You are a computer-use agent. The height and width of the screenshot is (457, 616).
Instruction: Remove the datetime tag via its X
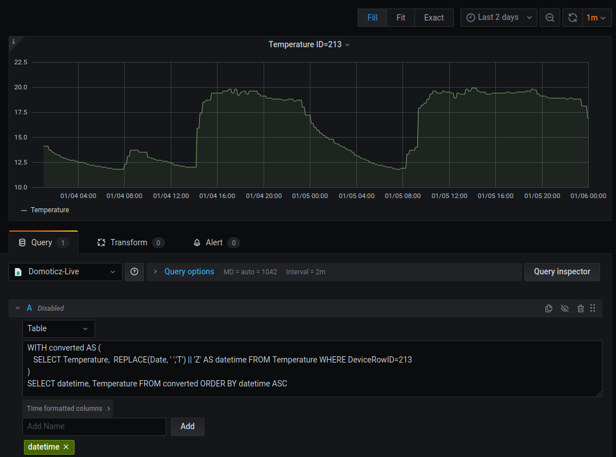coord(66,447)
